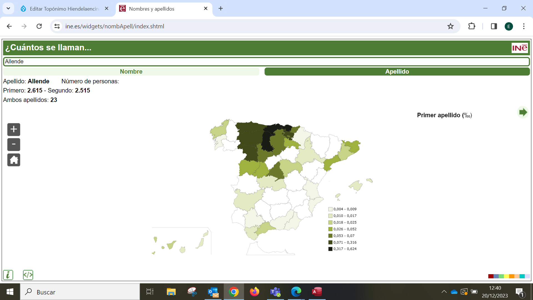Screen dimensions: 533x300
Task: Switch to Editar Topónimo Hiendelaencina tab
Action: click(64, 9)
